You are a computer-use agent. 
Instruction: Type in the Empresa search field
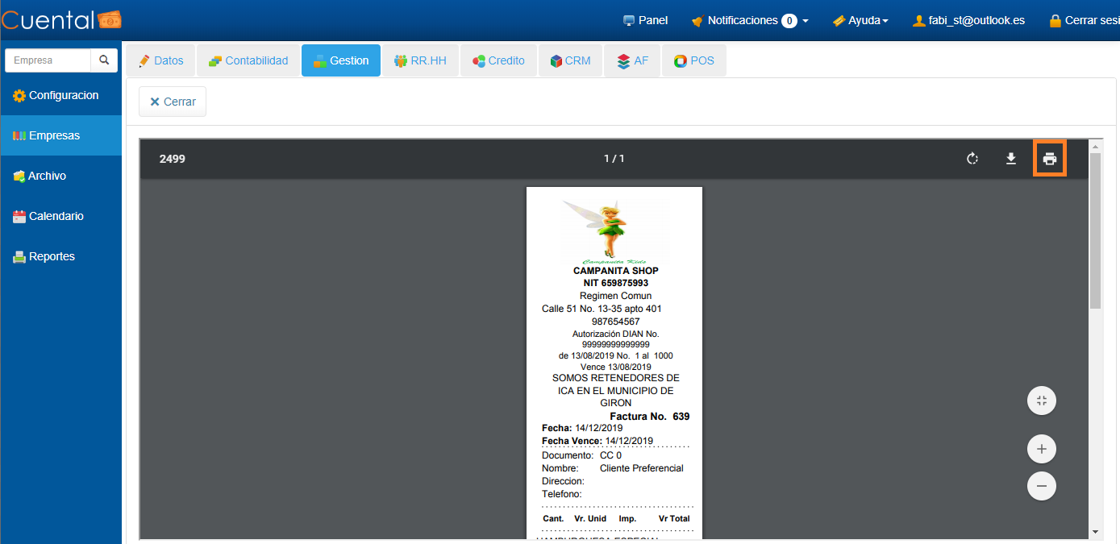pos(48,60)
